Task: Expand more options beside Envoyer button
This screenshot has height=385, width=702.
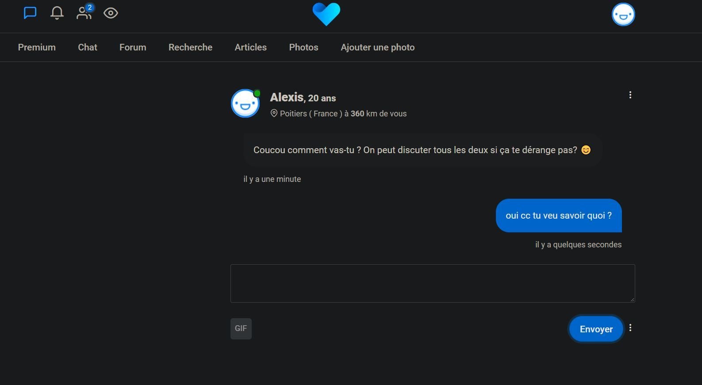Action: (630, 328)
